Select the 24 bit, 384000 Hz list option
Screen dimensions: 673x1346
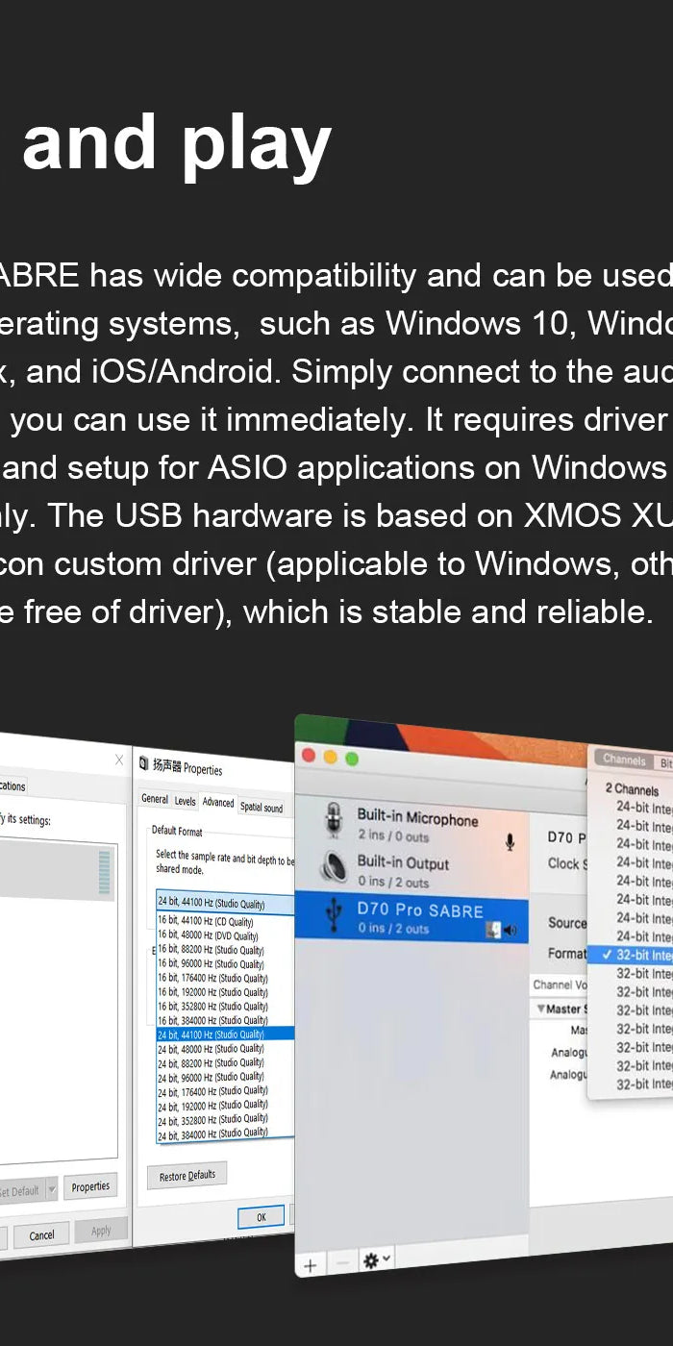tap(212, 1134)
